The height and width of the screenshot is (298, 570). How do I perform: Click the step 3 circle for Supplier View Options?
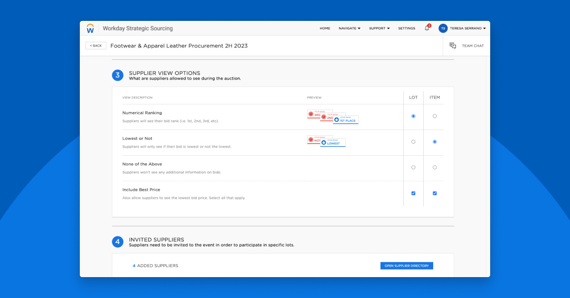[x=118, y=75]
